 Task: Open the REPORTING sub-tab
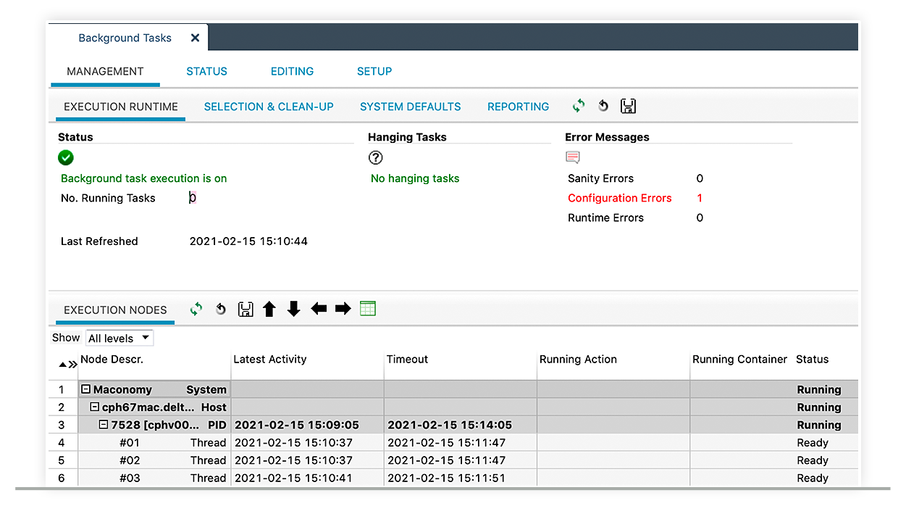tap(518, 106)
